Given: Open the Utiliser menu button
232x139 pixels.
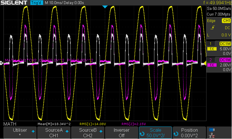Looking at the screenshot, I should [x=20, y=132].
